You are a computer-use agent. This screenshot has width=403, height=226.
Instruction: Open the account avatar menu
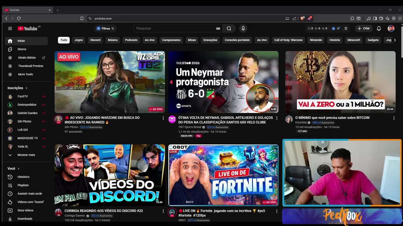coord(391,29)
